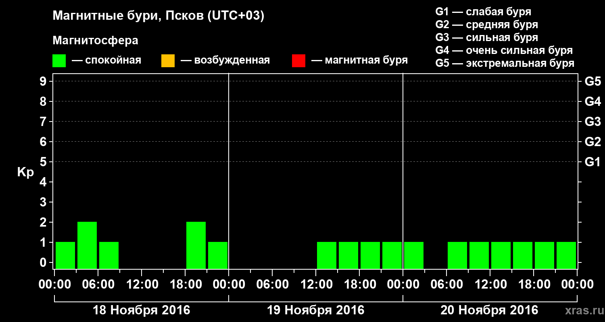Click the G5 label on the right axis
Viewport: 605px width, 322px height.
click(x=592, y=81)
